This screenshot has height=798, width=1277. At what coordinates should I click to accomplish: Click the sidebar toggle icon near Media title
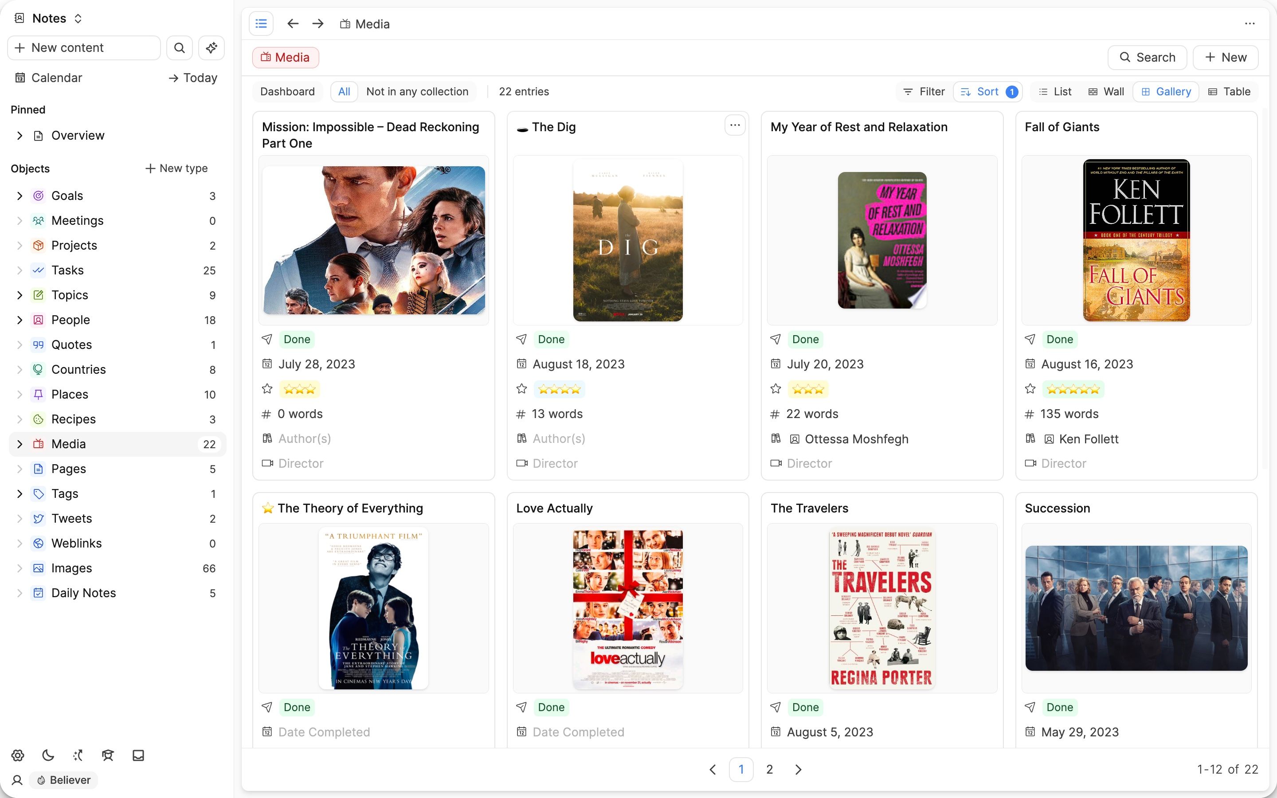261,23
